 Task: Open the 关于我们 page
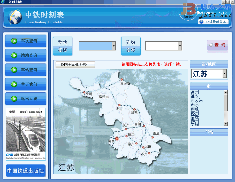pyautogui.click(x=26, y=84)
